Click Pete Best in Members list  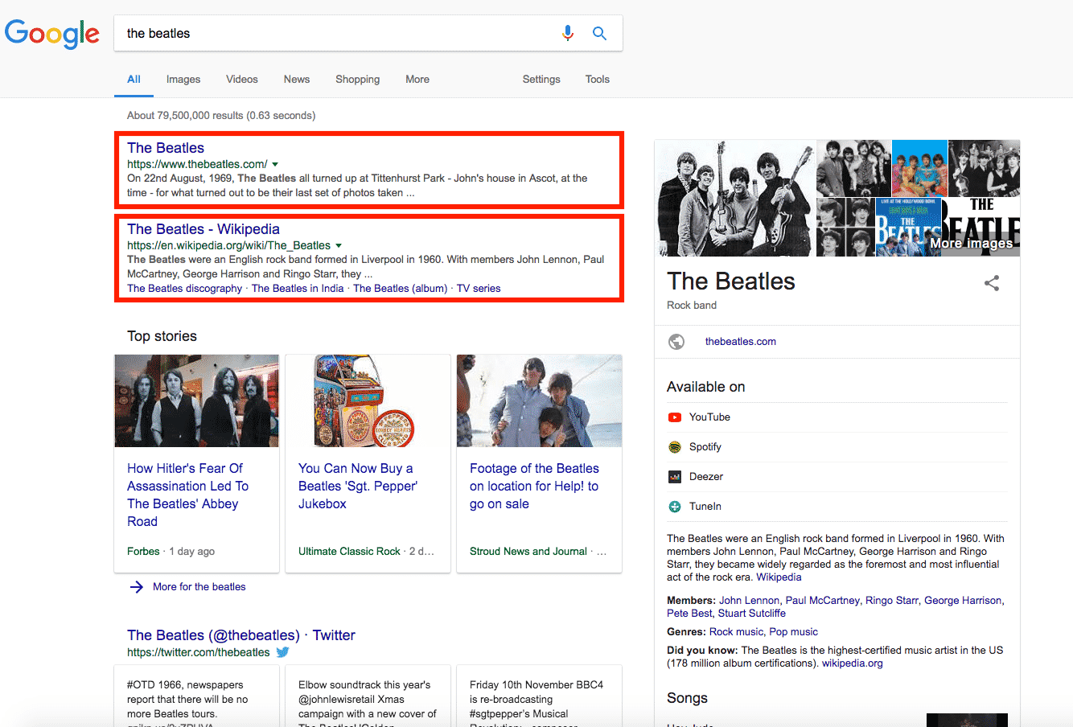689,614
